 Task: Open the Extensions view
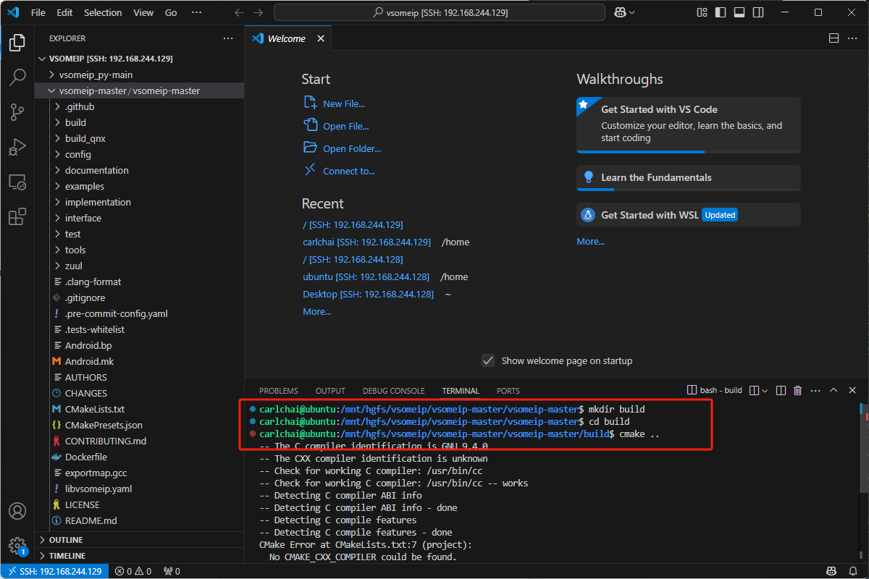pyautogui.click(x=17, y=216)
